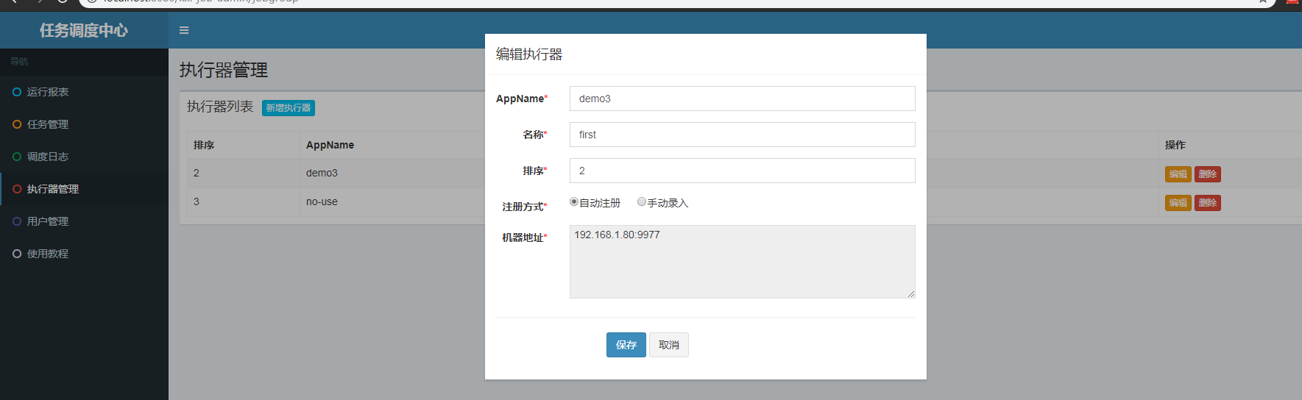Viewport: 1302px width, 400px height.
Task: Click the 用户管理 circle icon
Action: click(17, 221)
